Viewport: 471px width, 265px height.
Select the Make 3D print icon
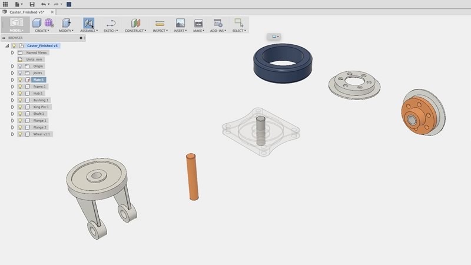pos(198,23)
